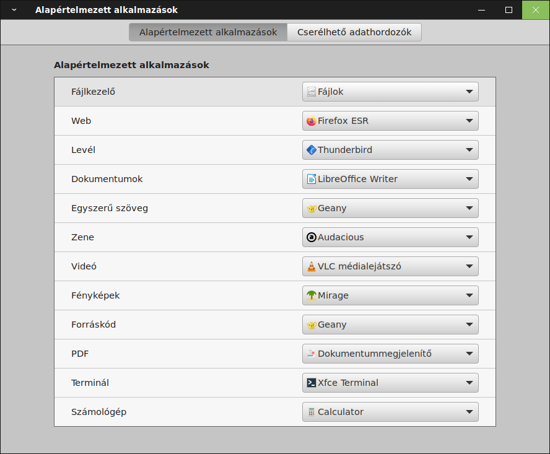Click the Forráskód row label

pos(94,325)
